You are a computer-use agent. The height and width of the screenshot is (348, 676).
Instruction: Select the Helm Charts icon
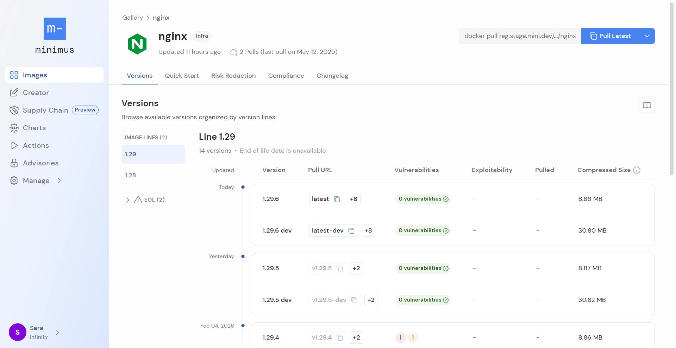click(x=14, y=127)
